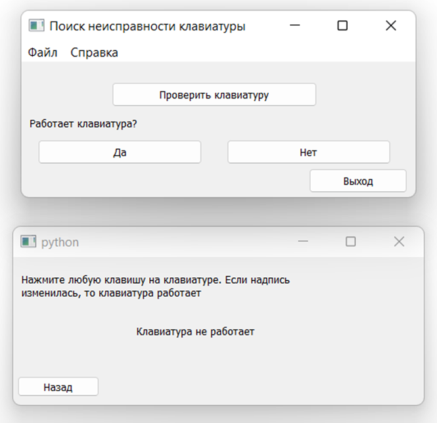The image size is (437, 423).
Task: Maximize the python window
Action: 351,241
